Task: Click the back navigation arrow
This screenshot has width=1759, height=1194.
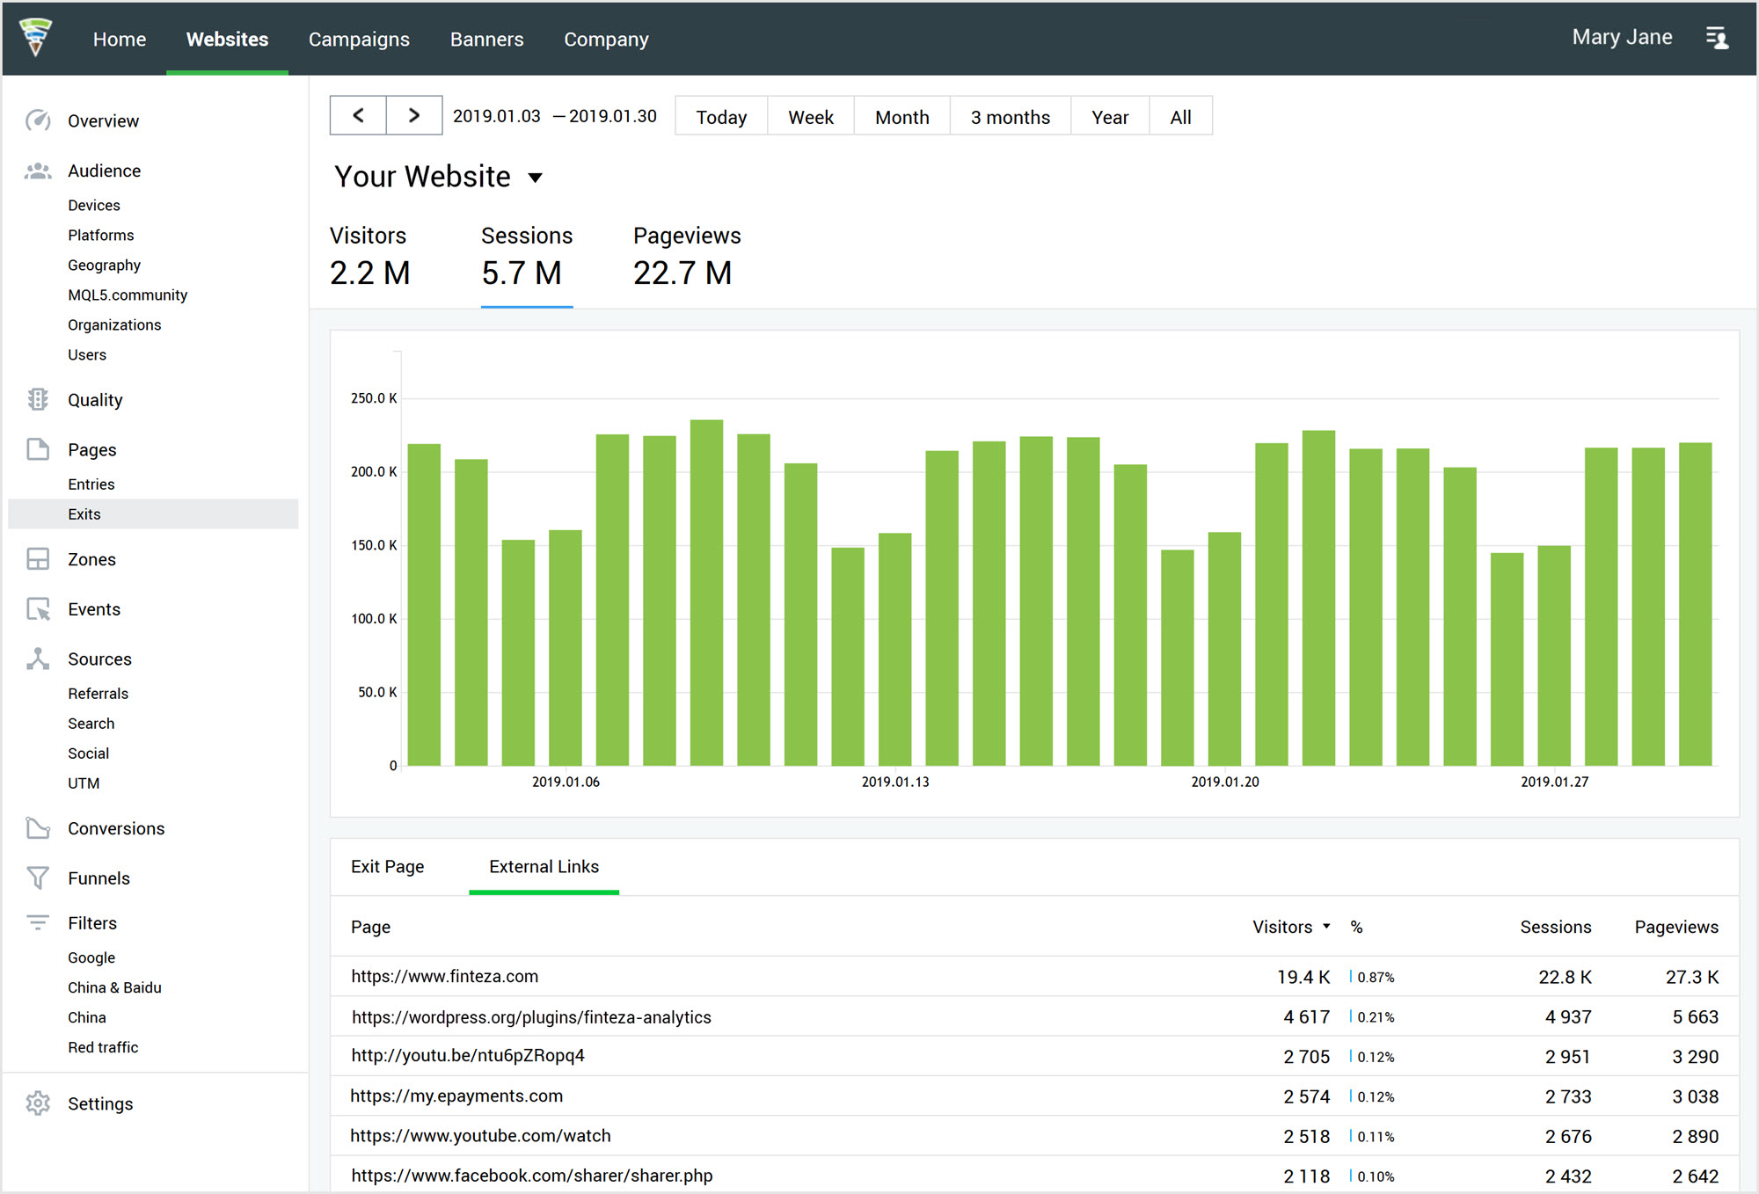Action: pos(359,116)
